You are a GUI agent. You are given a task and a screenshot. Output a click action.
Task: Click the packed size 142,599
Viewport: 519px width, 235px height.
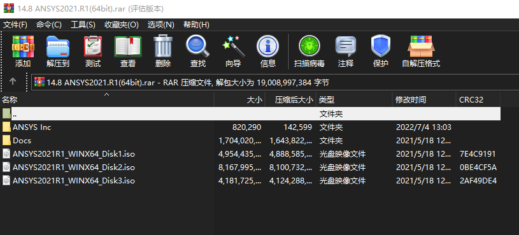[x=297, y=127]
